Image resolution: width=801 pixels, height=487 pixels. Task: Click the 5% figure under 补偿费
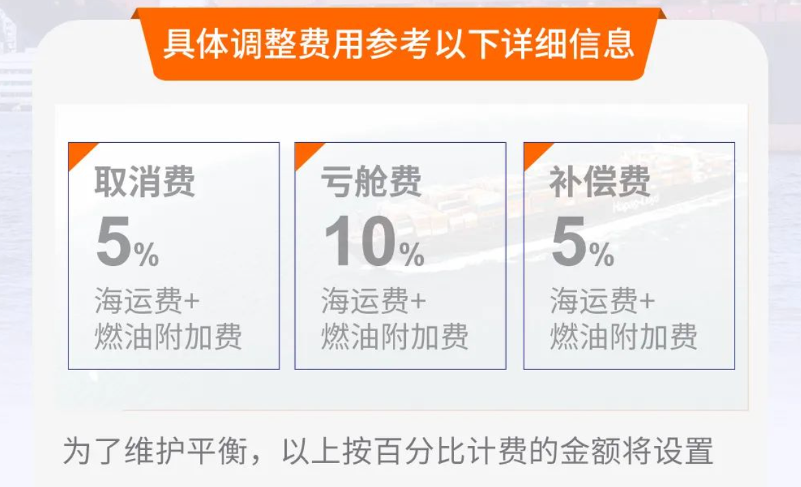click(582, 243)
